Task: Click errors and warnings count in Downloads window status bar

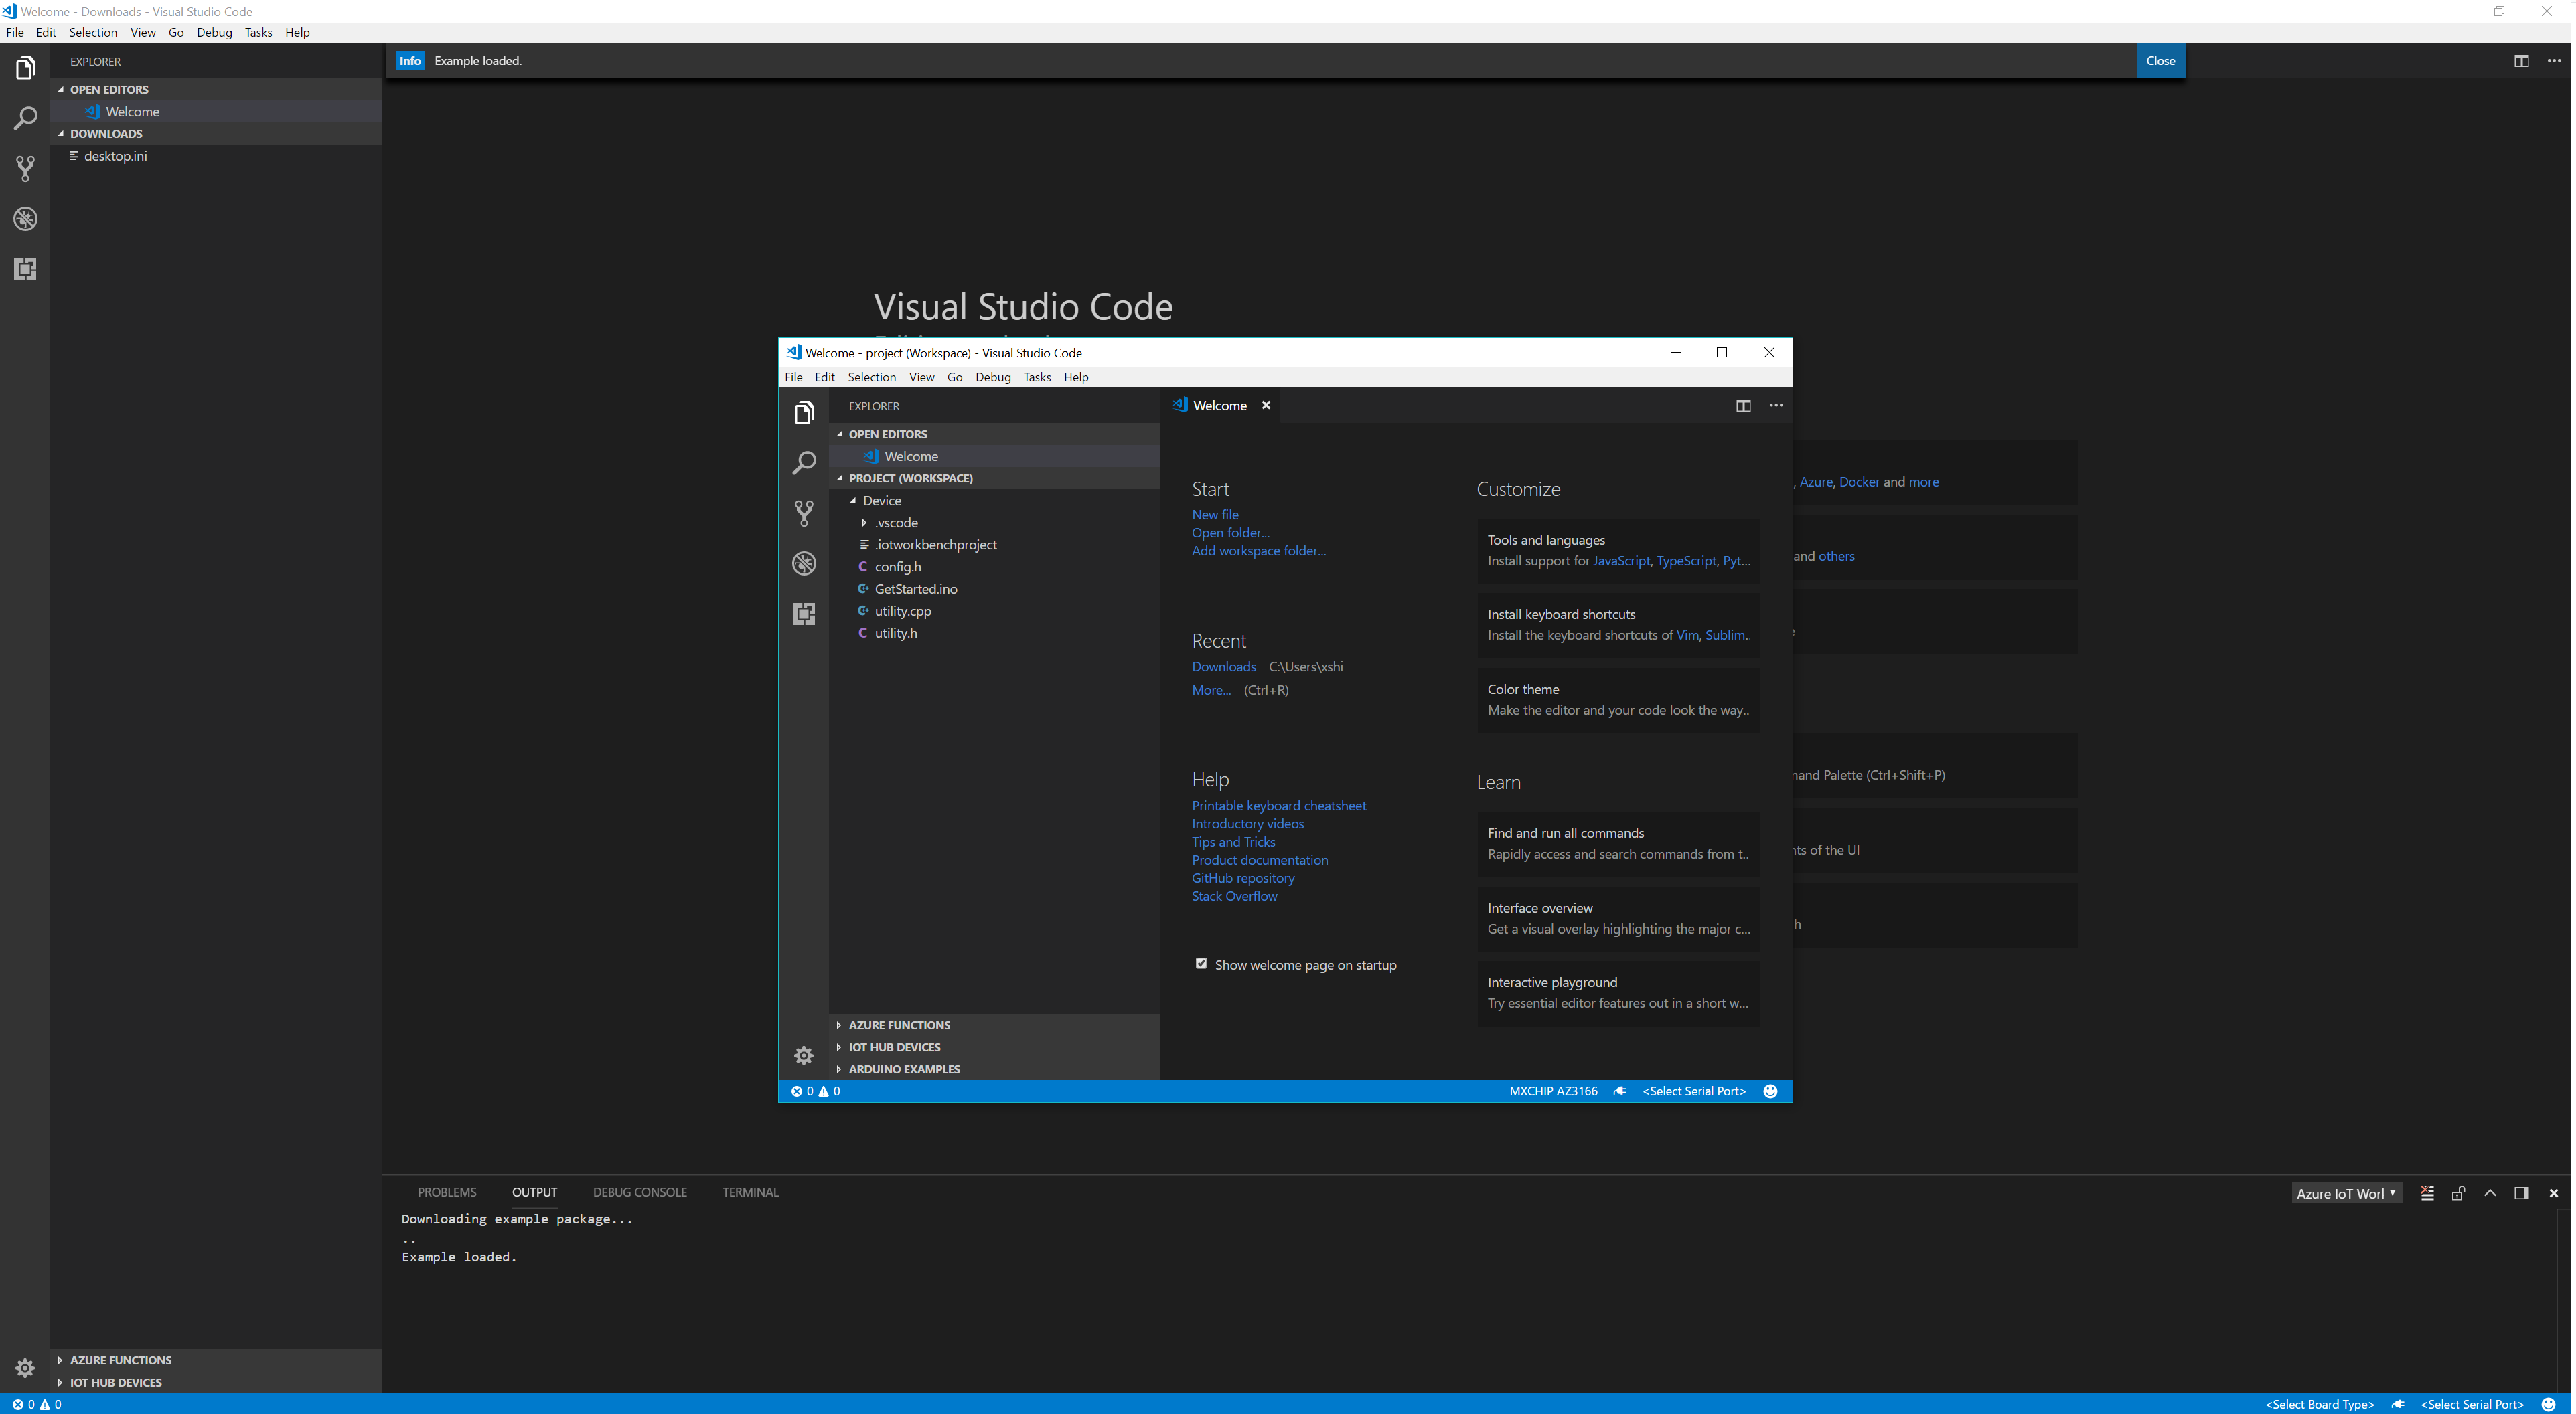Action: pos(37,1404)
